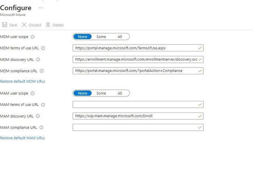Click checkmark in MAM terms of use field
The height and width of the screenshot is (172, 253).
coord(200,104)
